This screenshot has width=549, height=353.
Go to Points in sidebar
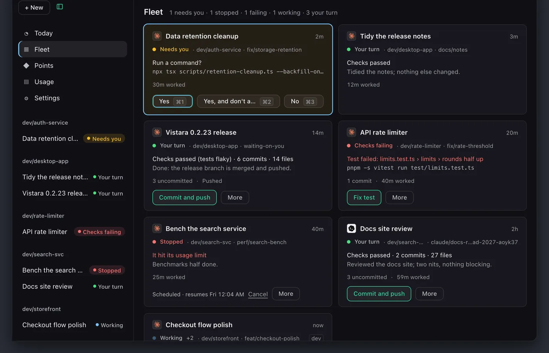(x=73, y=66)
